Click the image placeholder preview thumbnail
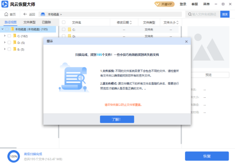 pos(208,47)
